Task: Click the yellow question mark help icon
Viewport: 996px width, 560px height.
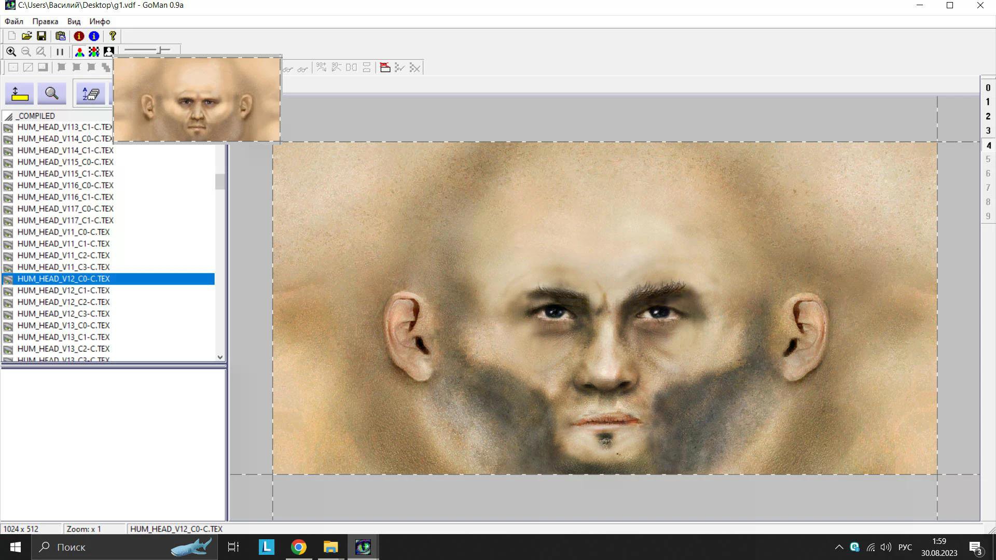Action: coord(113,36)
